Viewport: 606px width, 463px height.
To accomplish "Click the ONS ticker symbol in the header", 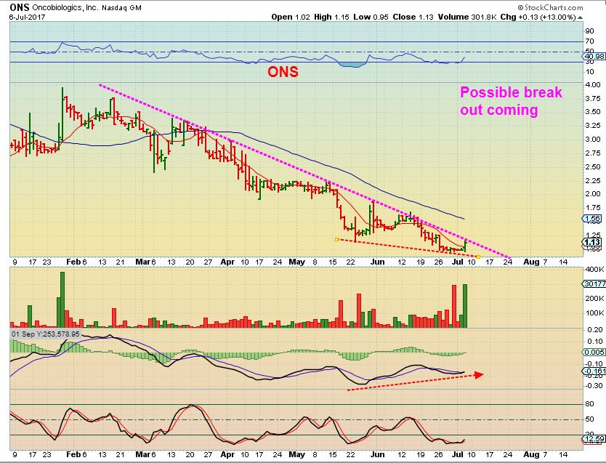I will (x=19, y=7).
